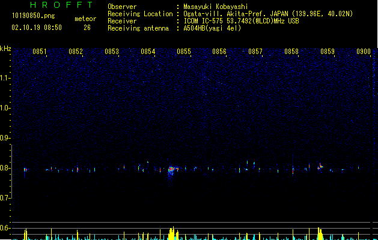Click the meteor count value 26

click(87, 28)
